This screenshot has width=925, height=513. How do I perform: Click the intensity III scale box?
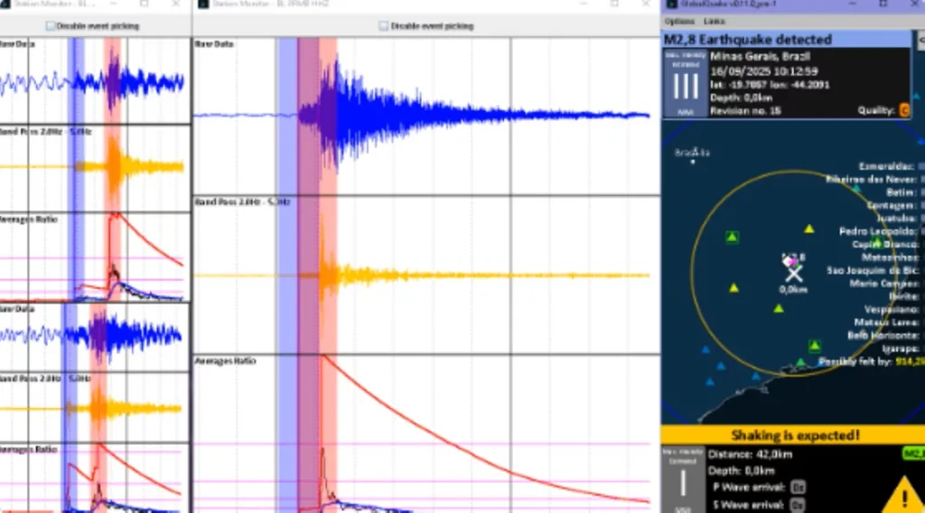[687, 85]
